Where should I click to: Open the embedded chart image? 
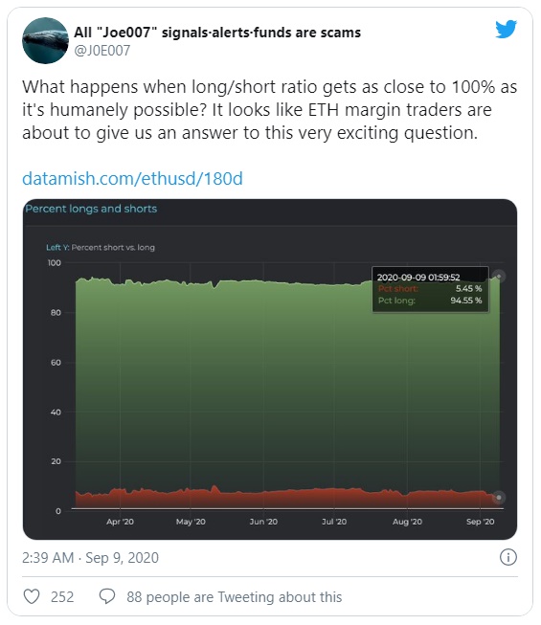click(x=270, y=369)
